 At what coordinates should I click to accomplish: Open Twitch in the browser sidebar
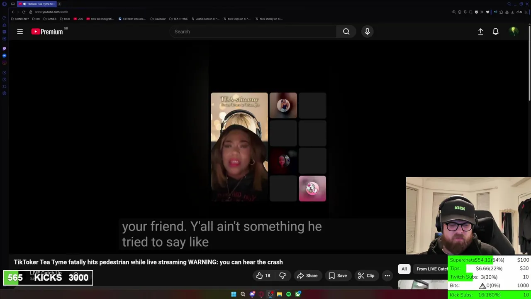coord(4,49)
